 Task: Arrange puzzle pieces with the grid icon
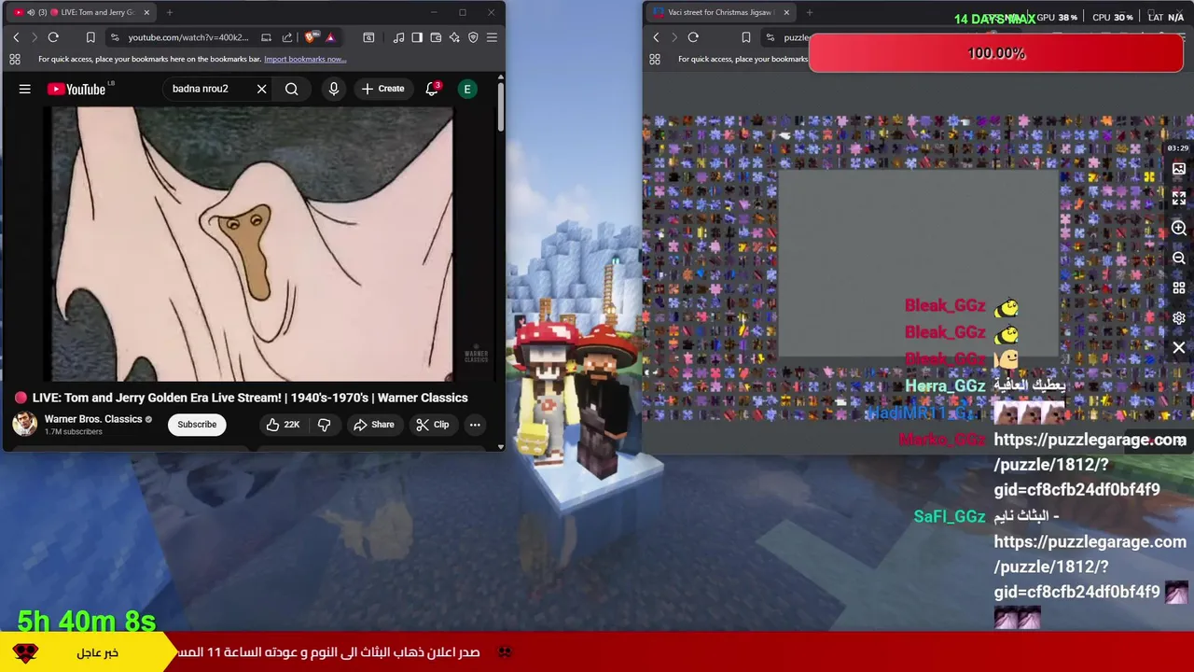[x=1179, y=288]
